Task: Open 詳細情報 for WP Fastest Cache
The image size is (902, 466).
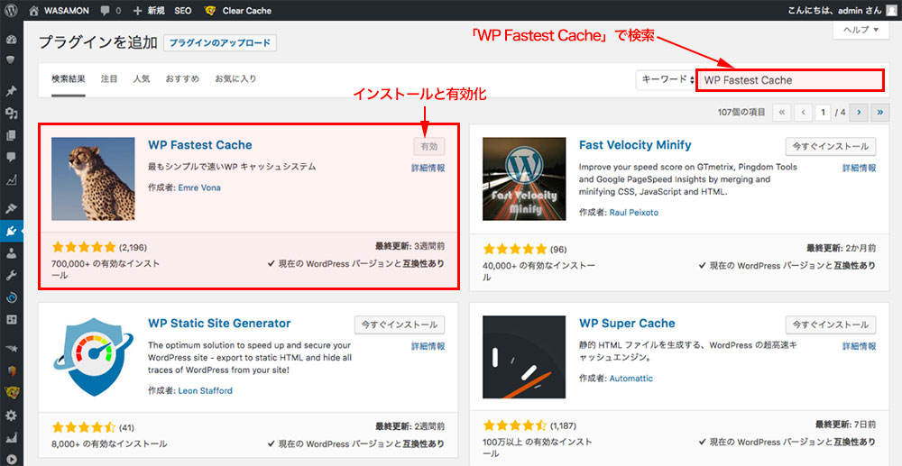Action: point(428,169)
